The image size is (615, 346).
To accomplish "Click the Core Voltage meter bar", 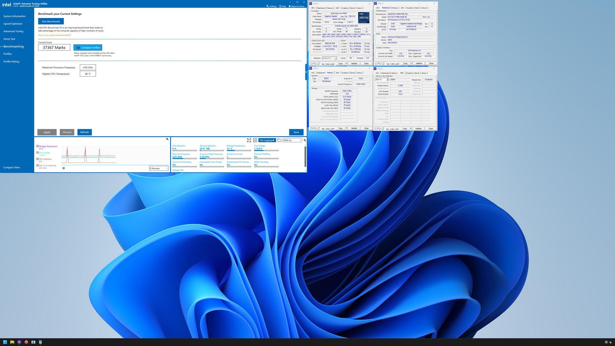I will click(x=266, y=150).
